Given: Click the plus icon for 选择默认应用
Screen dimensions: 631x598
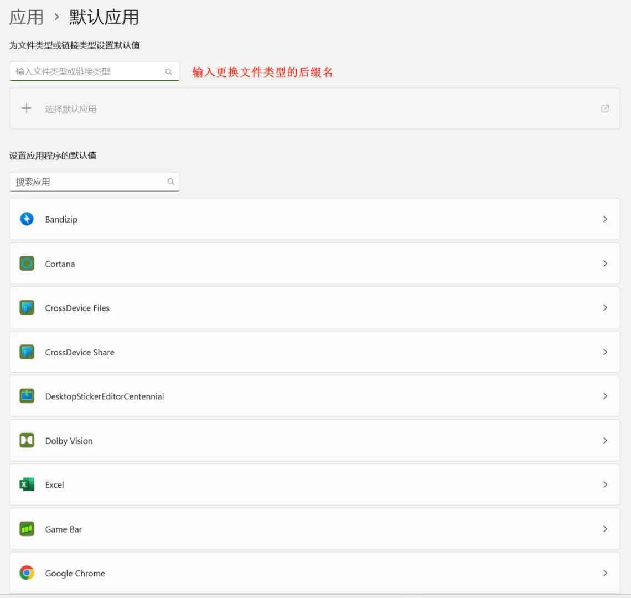Looking at the screenshot, I should point(26,108).
